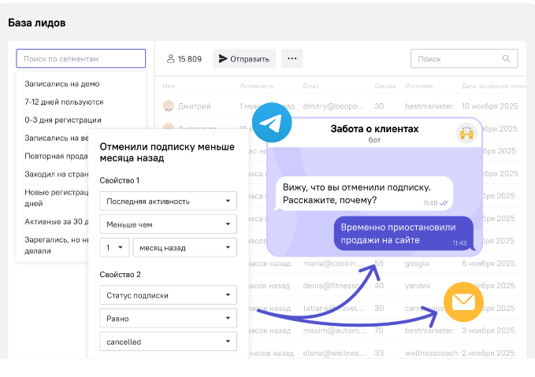Click date 2 ноября 2025
Image resolution: width=535 pixels, height=377 pixels.
pyautogui.click(x=489, y=353)
